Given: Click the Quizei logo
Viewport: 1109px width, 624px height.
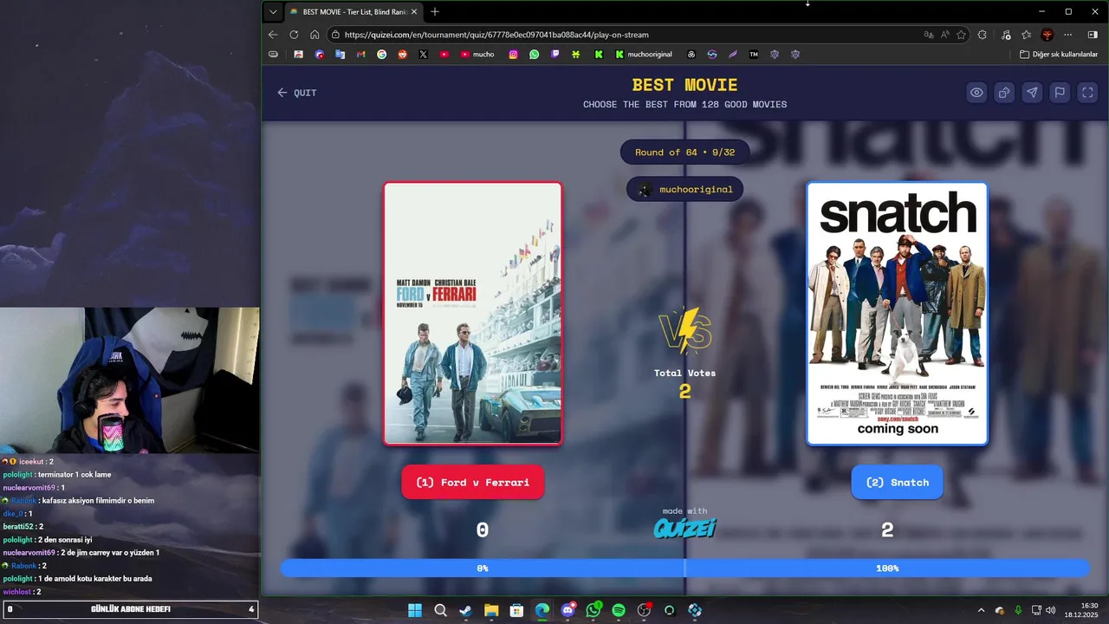Looking at the screenshot, I should click(684, 528).
